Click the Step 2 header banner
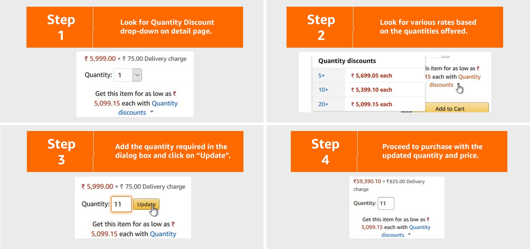This screenshot has height=249, width=530. coord(395,27)
